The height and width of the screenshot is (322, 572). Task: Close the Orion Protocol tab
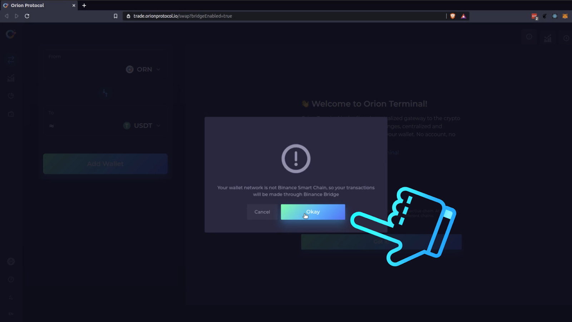[x=74, y=5]
